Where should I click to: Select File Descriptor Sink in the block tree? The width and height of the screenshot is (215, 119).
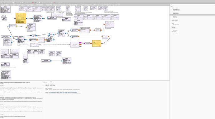coord(176,9)
